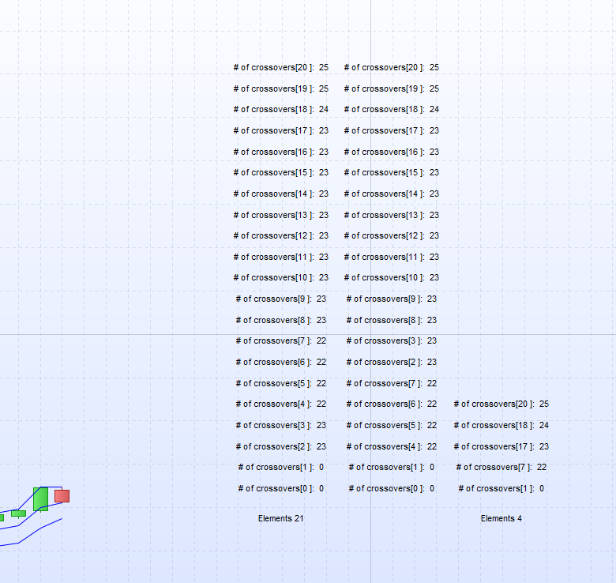
Task: Select crossovers[7]: 22 in the middle column
Action: 391,383
